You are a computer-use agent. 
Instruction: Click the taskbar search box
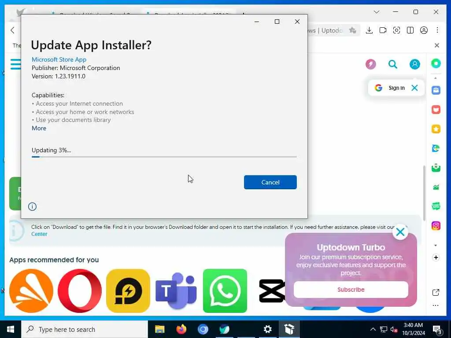coord(85,329)
